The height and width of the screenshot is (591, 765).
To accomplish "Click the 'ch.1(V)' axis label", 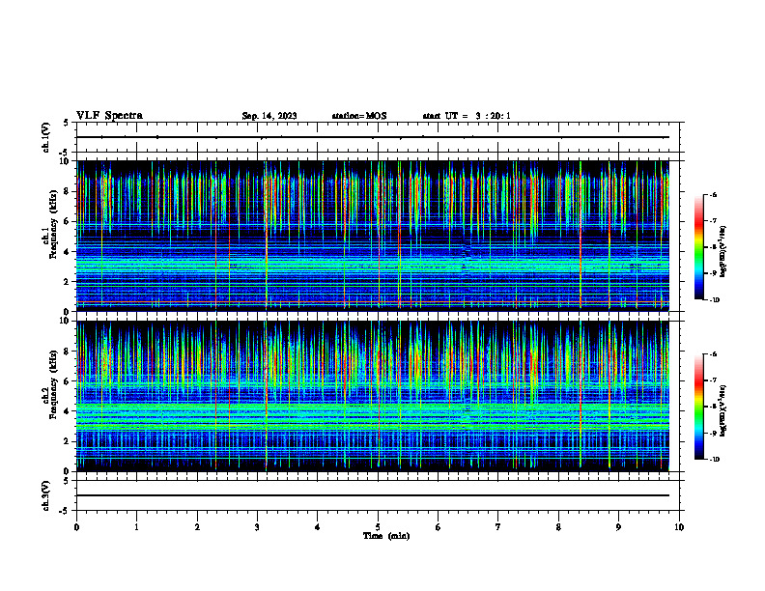I will pyautogui.click(x=46, y=137).
